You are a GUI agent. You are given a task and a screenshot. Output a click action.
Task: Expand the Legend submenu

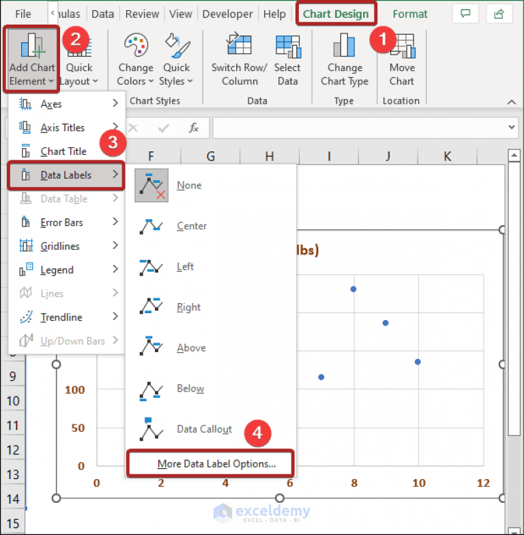67,270
